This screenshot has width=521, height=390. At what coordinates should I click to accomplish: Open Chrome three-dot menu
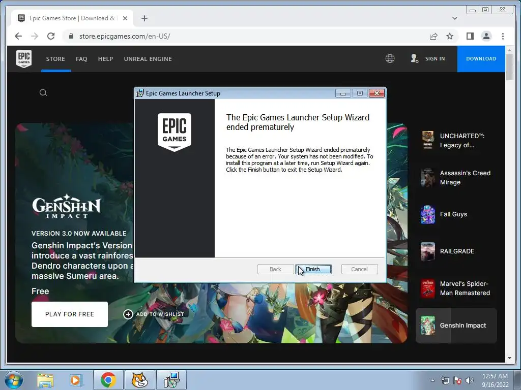click(503, 36)
